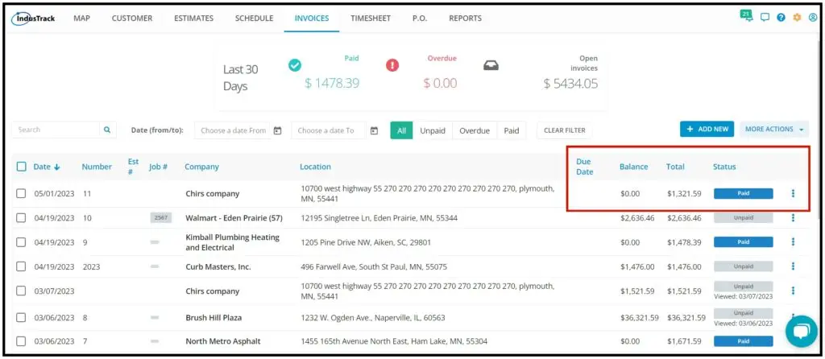The image size is (825, 359).
Task: Sort by Location column header
Action: point(315,167)
